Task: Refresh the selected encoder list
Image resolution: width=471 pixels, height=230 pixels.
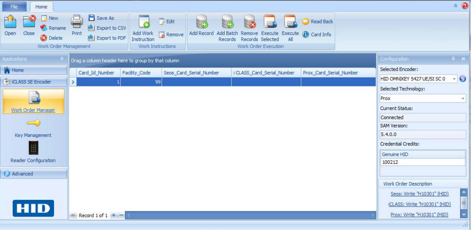Action: pos(463,79)
